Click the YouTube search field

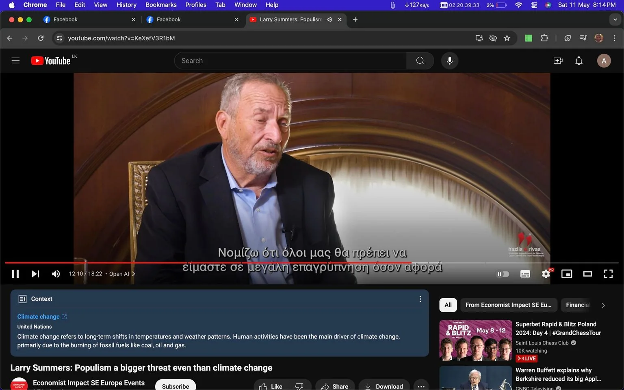pos(290,61)
